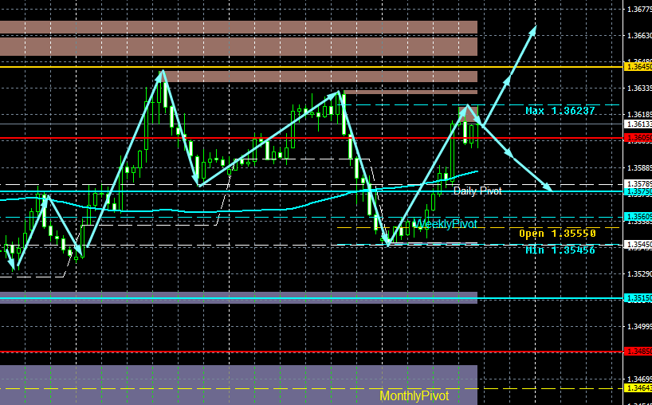The image size is (652, 405).
Task: Click the 1.34695 price on the scale
Action: 639,379
